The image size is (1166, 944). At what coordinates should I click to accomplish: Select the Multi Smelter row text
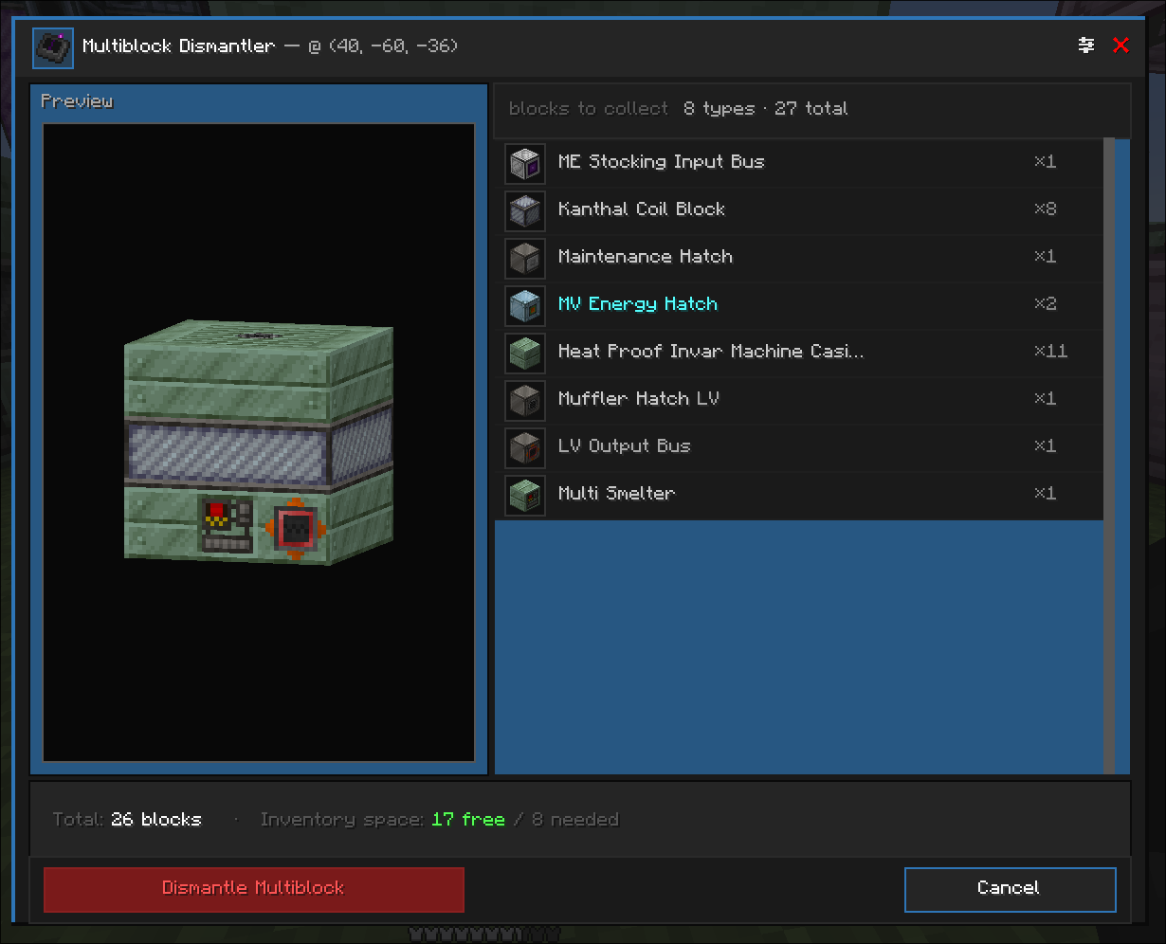pyautogui.click(x=616, y=494)
